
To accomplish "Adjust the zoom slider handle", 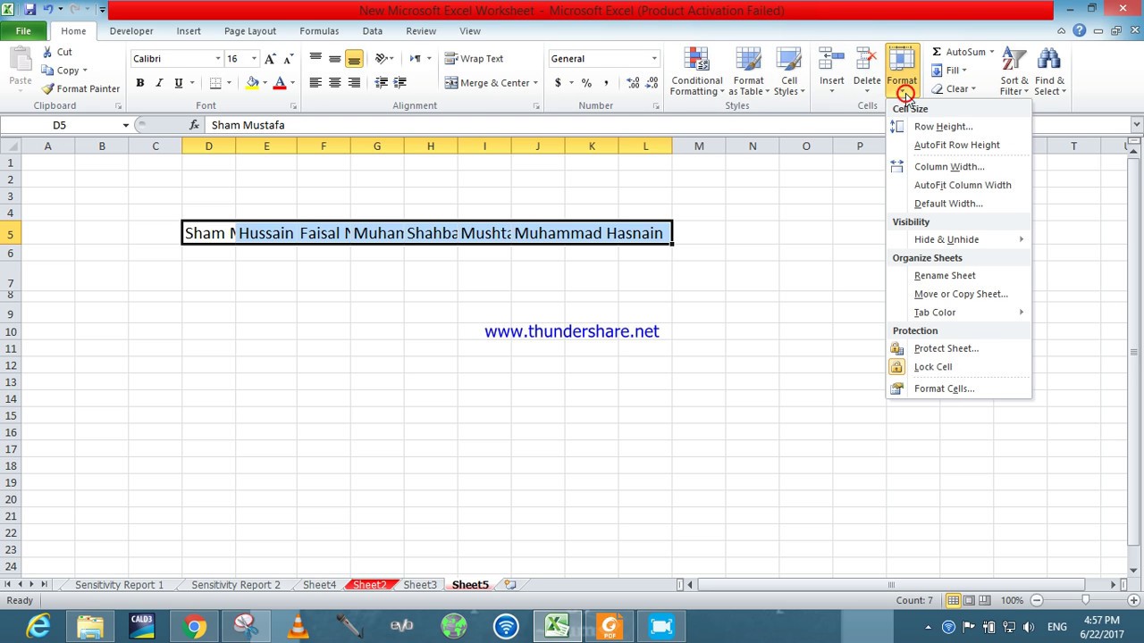I will pos(1085,601).
